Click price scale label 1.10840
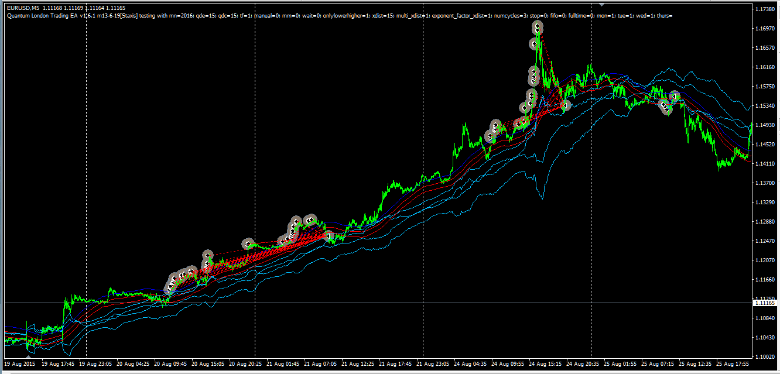 (x=765, y=318)
